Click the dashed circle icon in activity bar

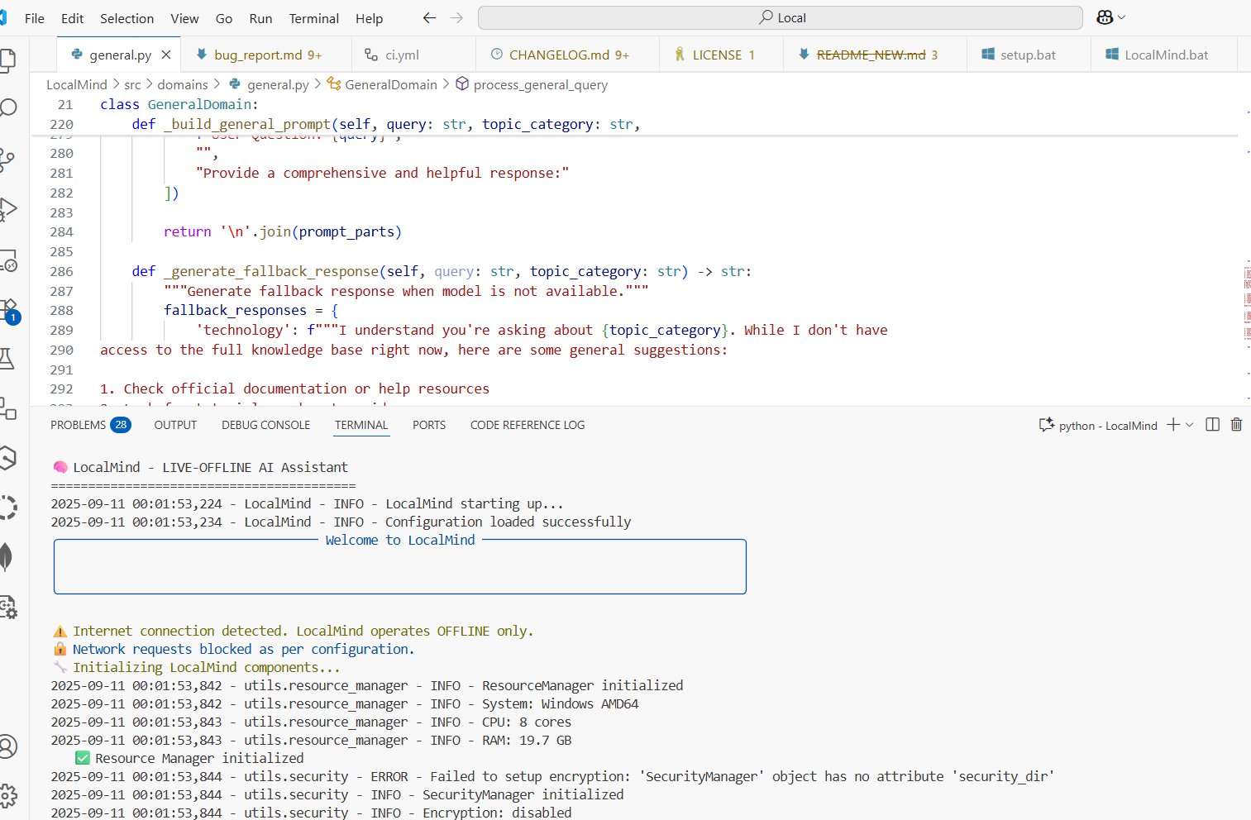pyautogui.click(x=7, y=507)
